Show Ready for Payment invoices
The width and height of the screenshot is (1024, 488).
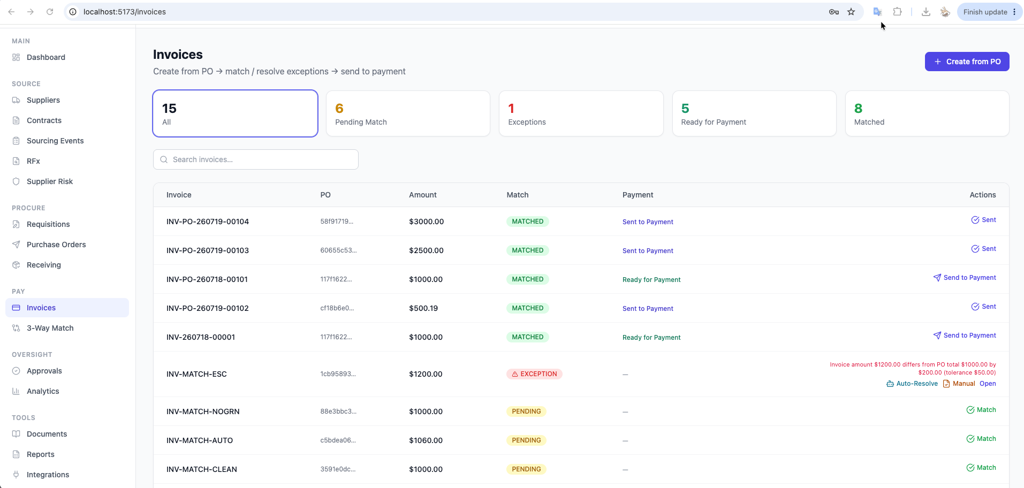click(754, 113)
